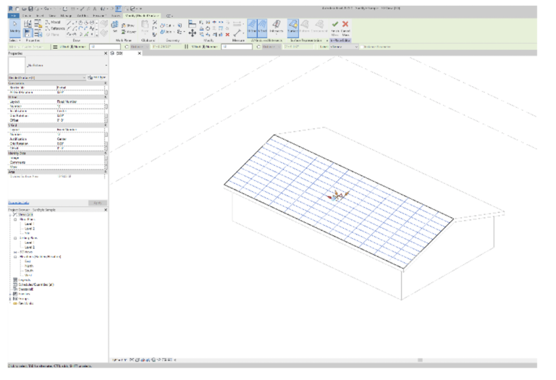Open the Schedules/Quantities tree item

click(35, 284)
